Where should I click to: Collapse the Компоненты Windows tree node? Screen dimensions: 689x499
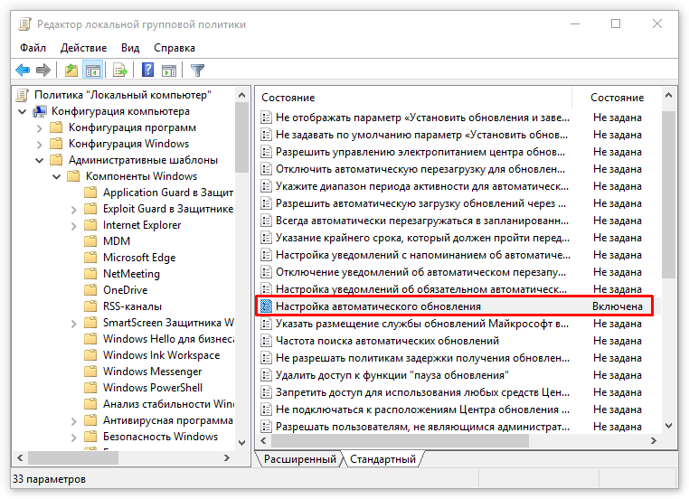click(56, 176)
